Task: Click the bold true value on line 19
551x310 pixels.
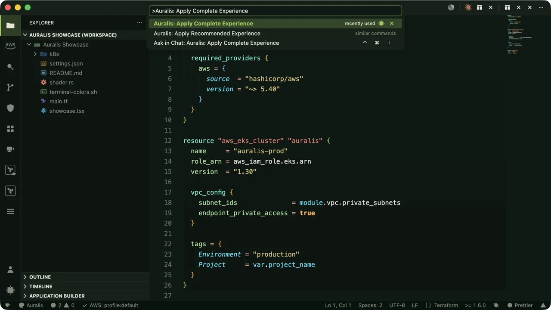Action: click(307, 213)
